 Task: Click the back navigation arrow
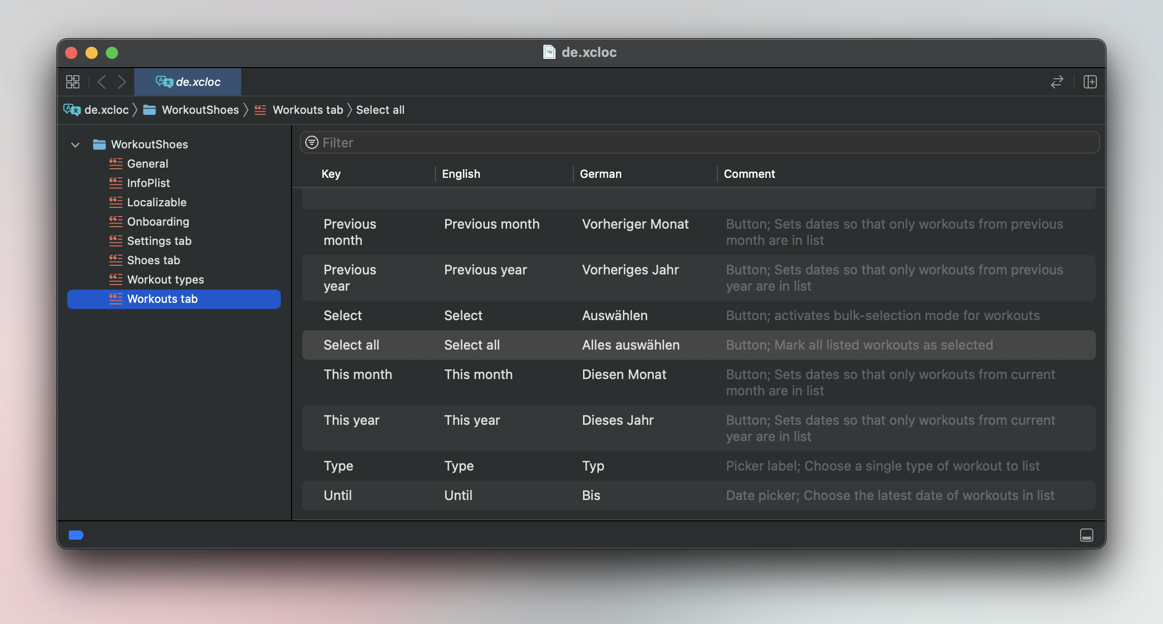[x=101, y=81]
